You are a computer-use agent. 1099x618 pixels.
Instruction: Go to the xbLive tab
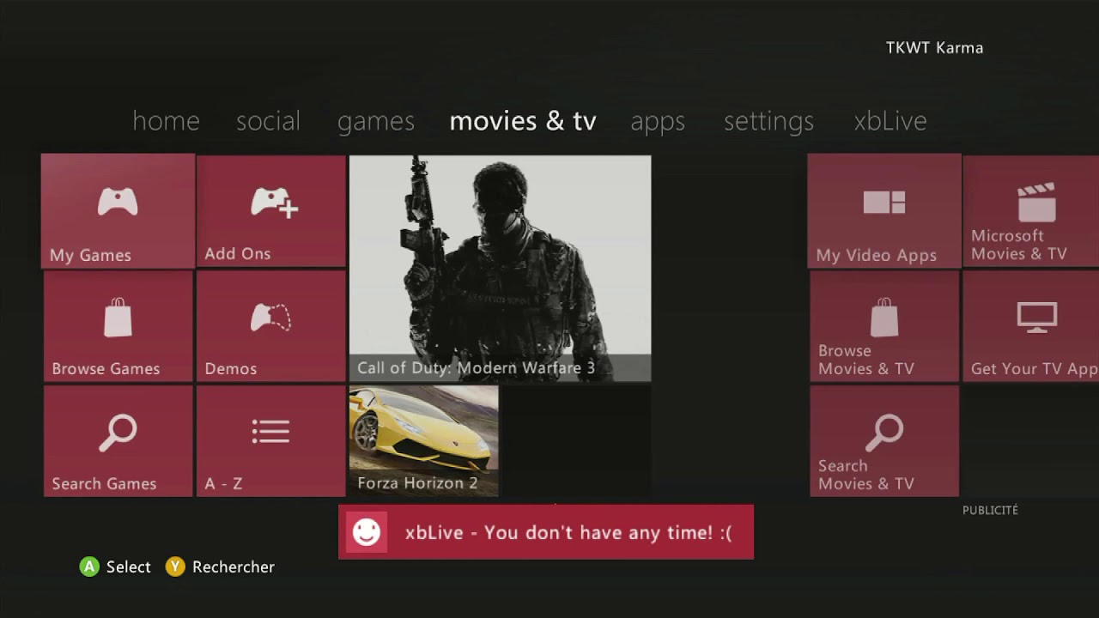click(890, 121)
